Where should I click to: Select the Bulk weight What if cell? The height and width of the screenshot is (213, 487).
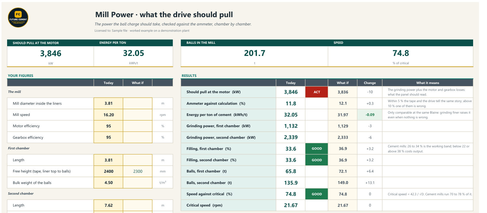(137, 183)
